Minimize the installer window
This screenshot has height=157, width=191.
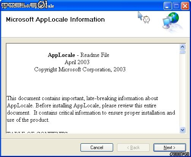[167, 6]
